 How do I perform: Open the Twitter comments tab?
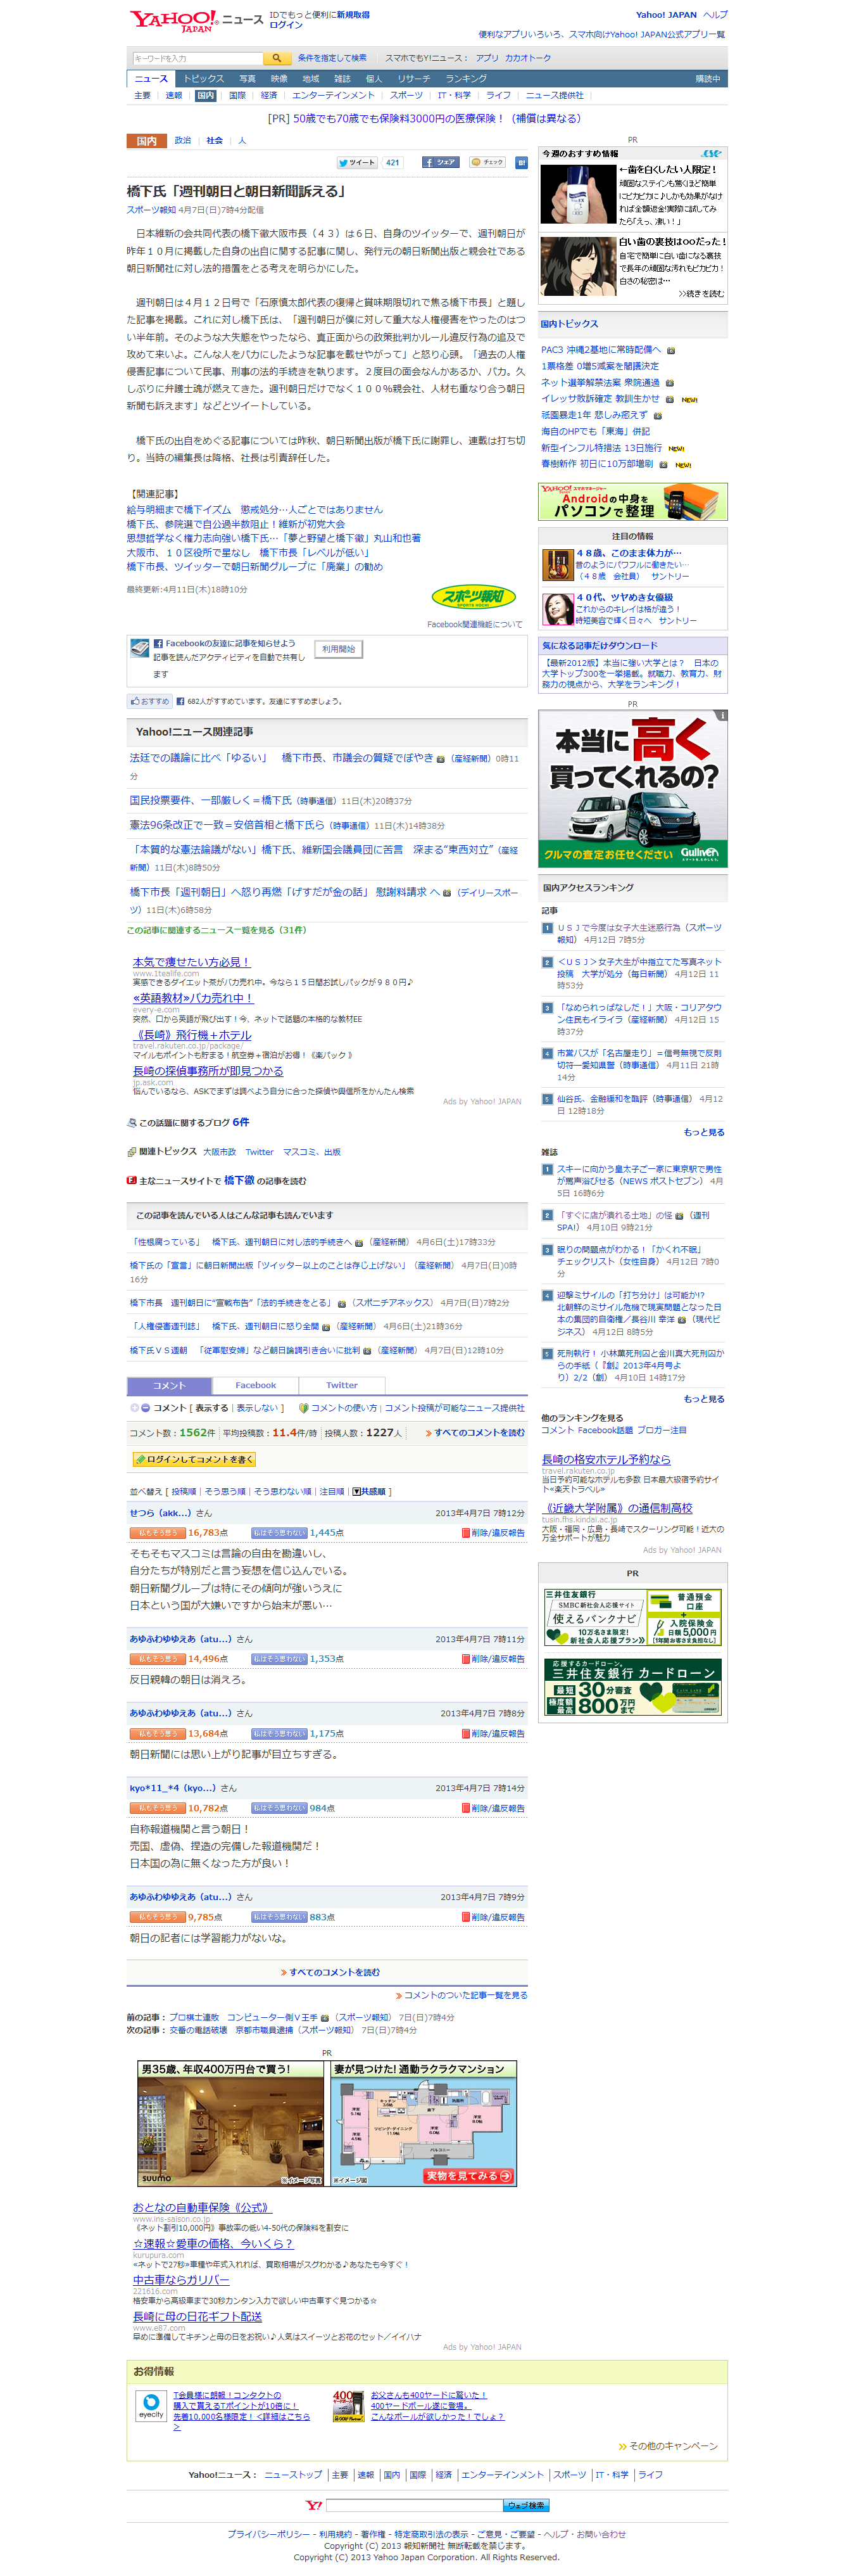[342, 1385]
